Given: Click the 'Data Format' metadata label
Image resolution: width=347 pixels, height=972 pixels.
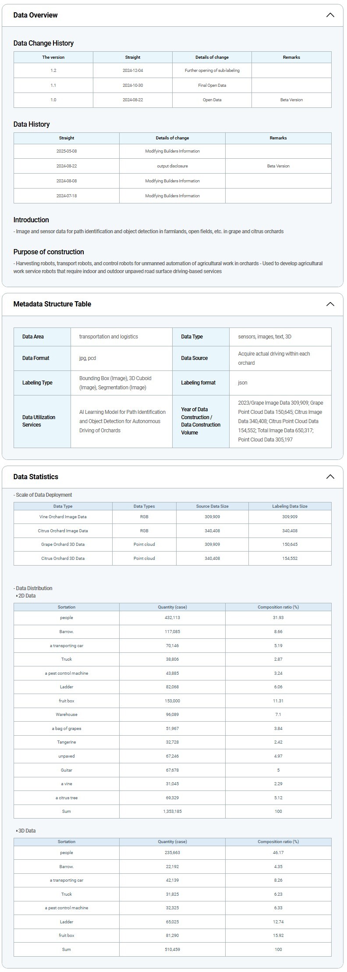Looking at the screenshot, I should click(x=35, y=358).
